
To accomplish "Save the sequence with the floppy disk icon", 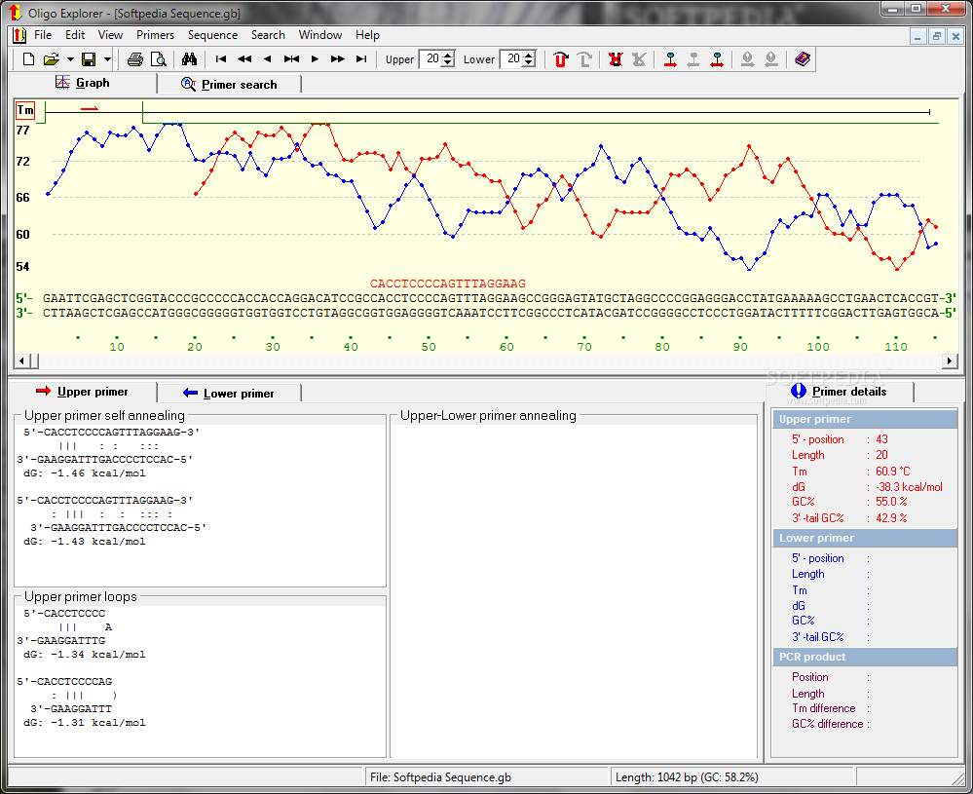I will [x=89, y=59].
